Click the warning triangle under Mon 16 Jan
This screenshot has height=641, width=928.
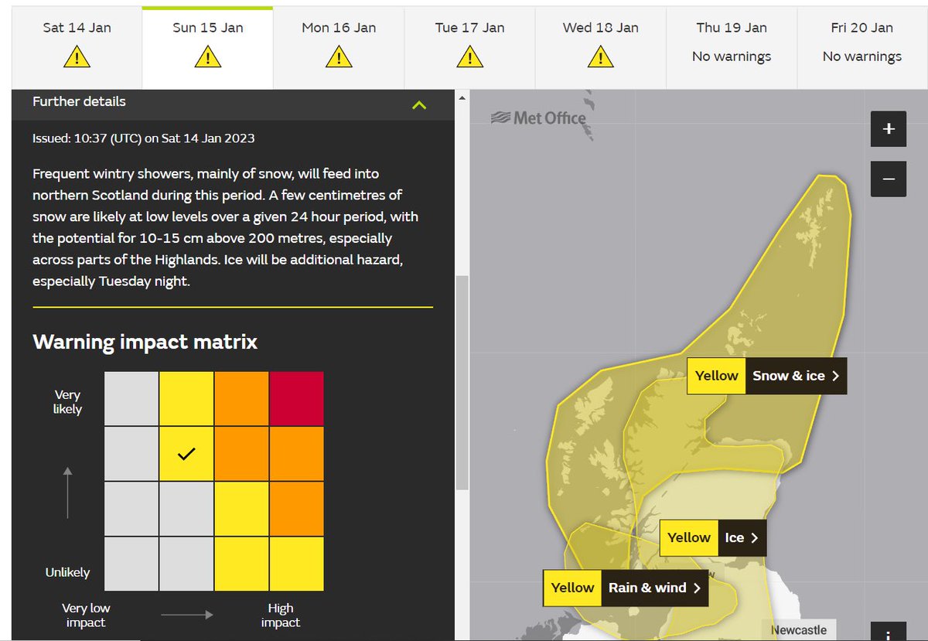pyautogui.click(x=338, y=56)
